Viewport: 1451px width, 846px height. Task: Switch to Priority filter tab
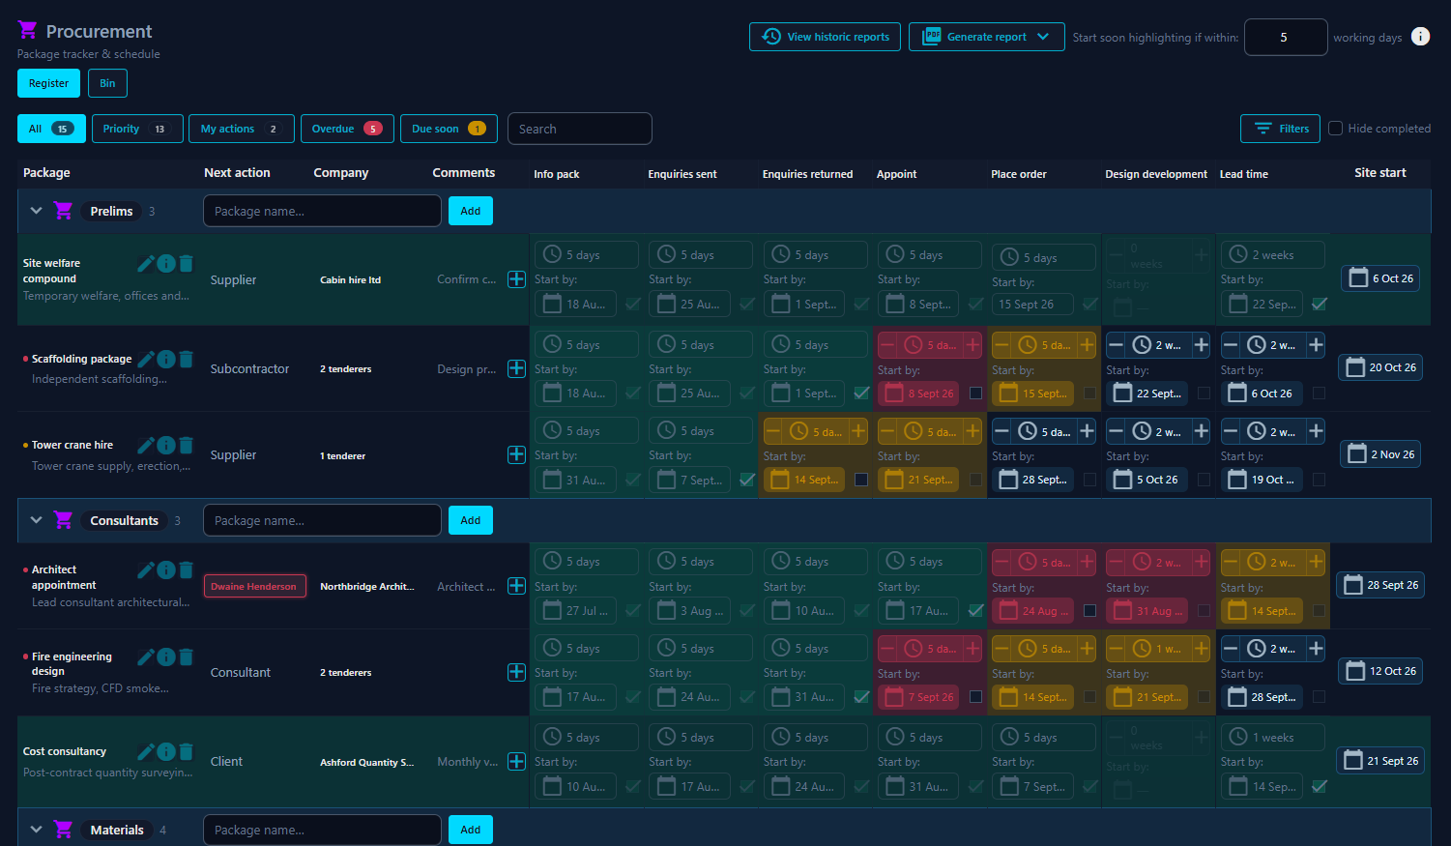tap(137, 129)
